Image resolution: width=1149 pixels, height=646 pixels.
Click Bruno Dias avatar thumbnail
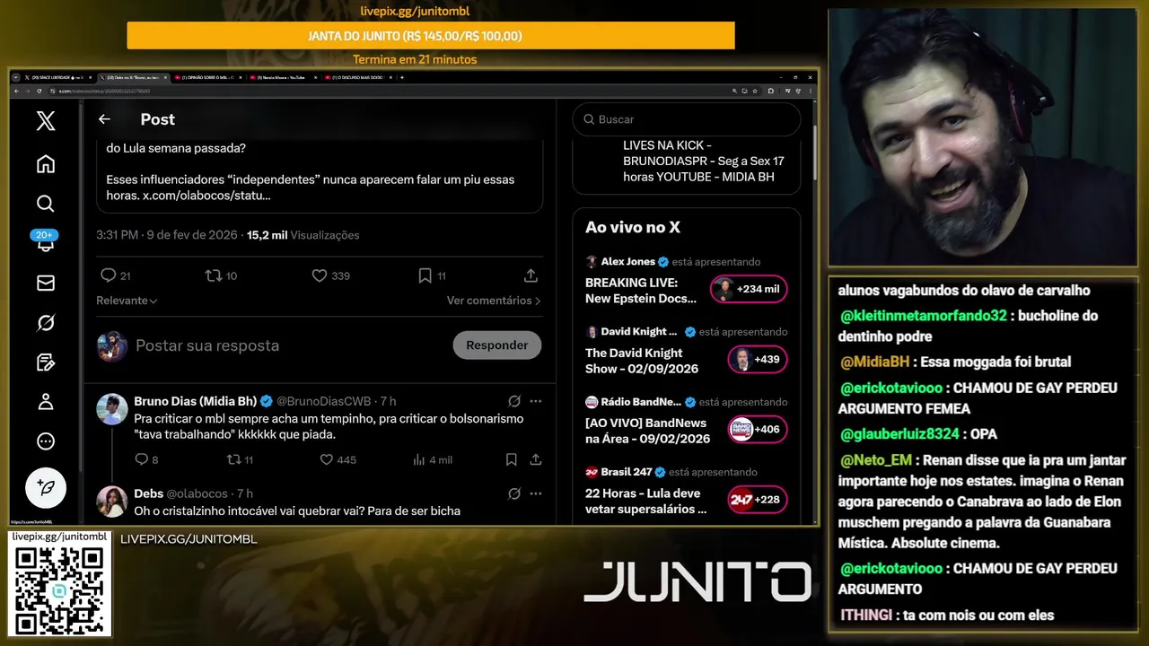point(112,409)
